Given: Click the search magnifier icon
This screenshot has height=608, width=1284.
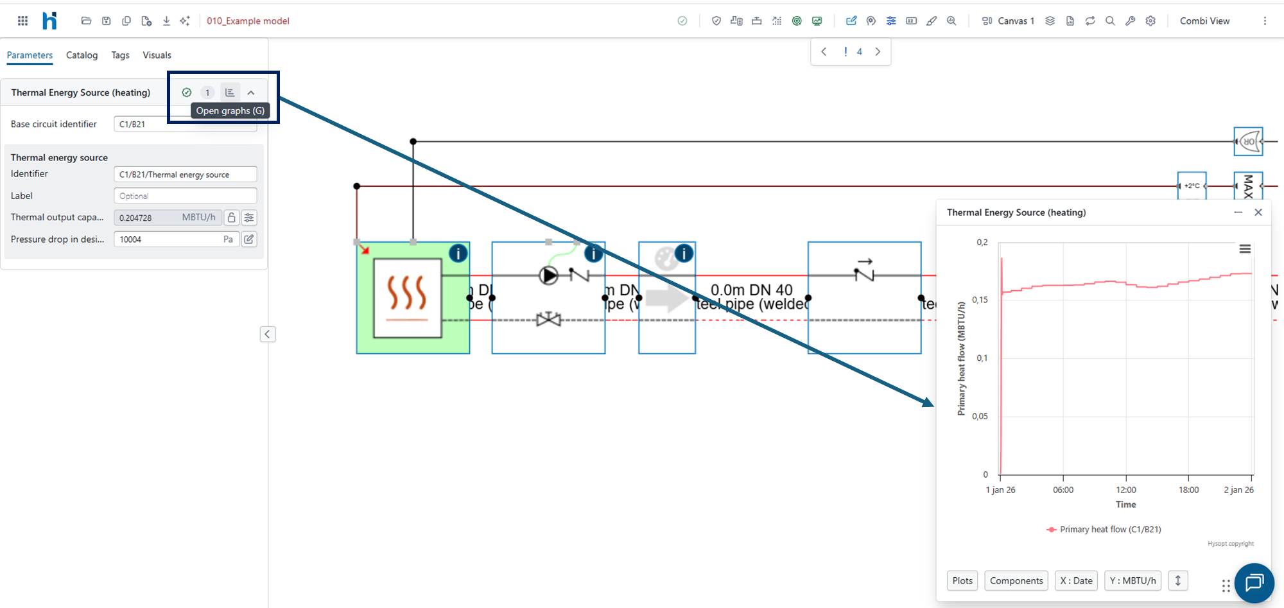Looking at the screenshot, I should point(1110,21).
